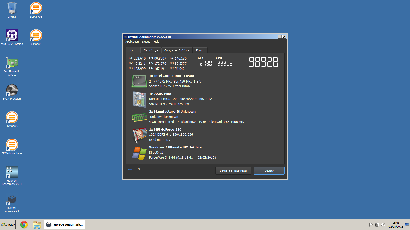
Task: Switch to the Compare Online tab
Action: [177, 50]
